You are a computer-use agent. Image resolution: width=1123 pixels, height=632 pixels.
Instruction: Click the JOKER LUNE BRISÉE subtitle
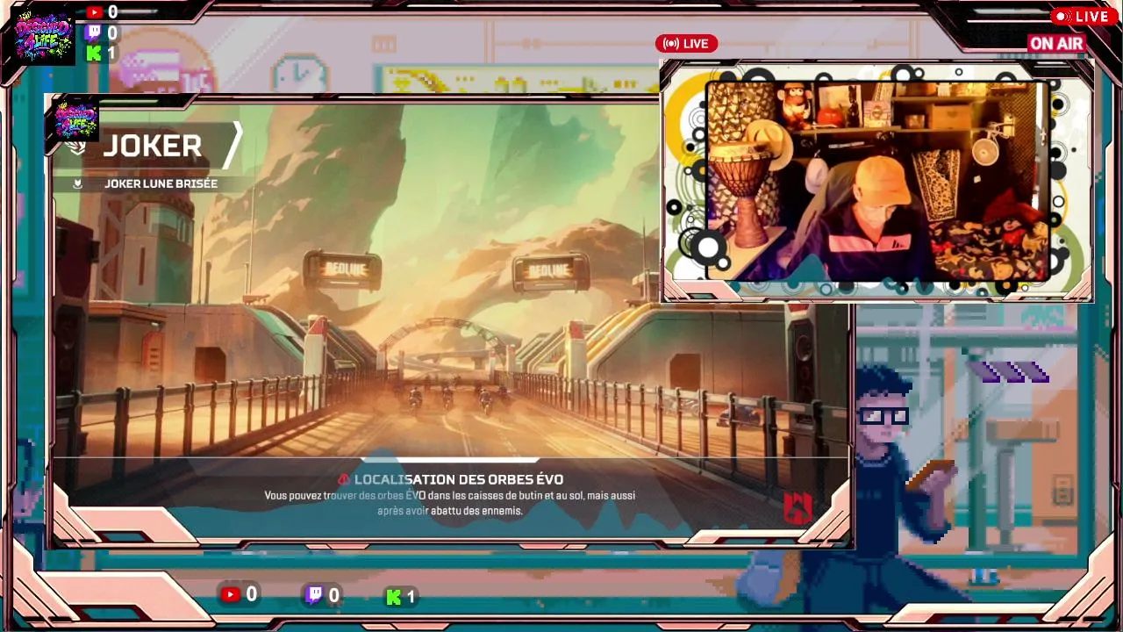point(161,184)
